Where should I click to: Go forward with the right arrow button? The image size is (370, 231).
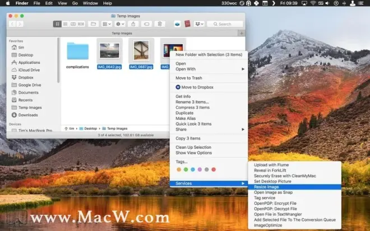20,24
